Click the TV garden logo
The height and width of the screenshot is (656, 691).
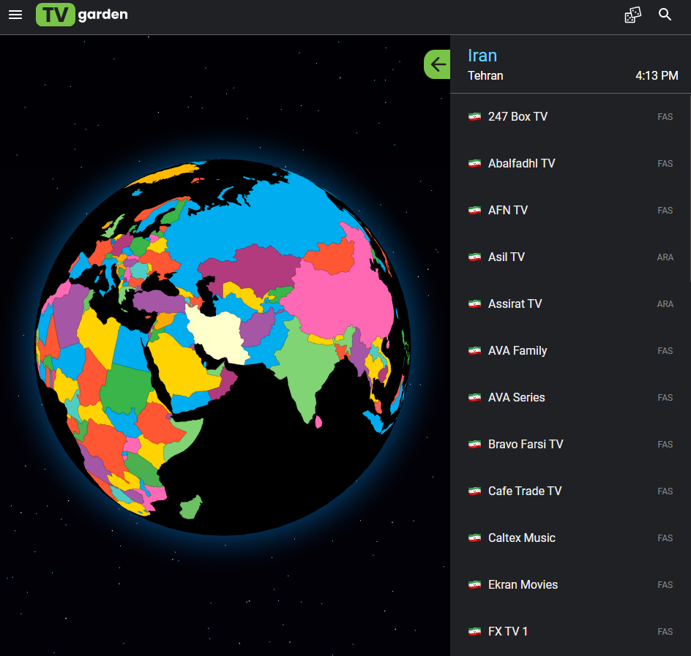(82, 15)
